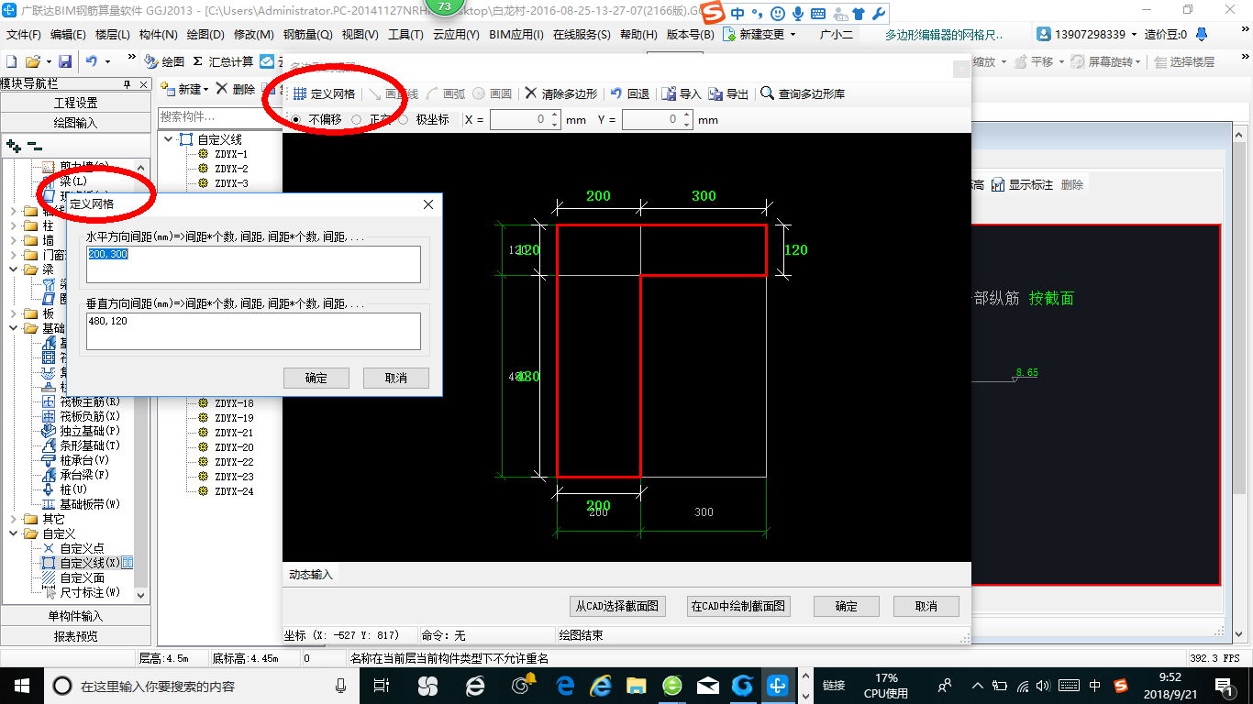Select the 极坐标 radio button
This screenshot has height=704, width=1253.
coord(403,120)
